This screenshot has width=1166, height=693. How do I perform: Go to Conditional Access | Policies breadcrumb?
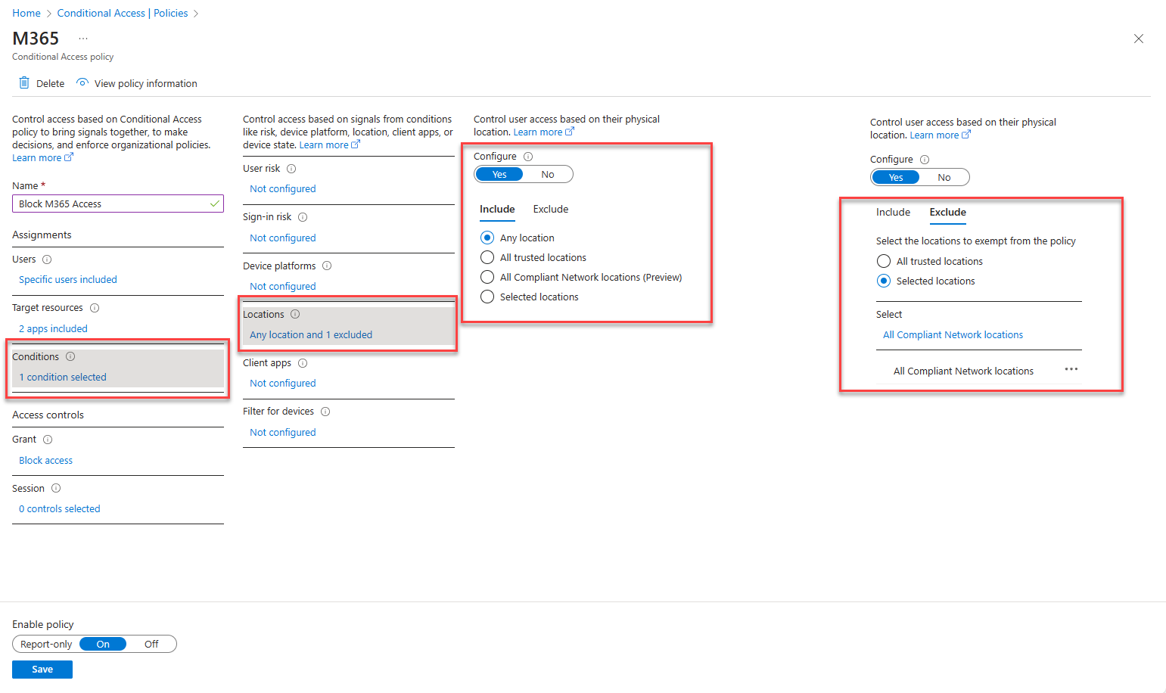123,14
